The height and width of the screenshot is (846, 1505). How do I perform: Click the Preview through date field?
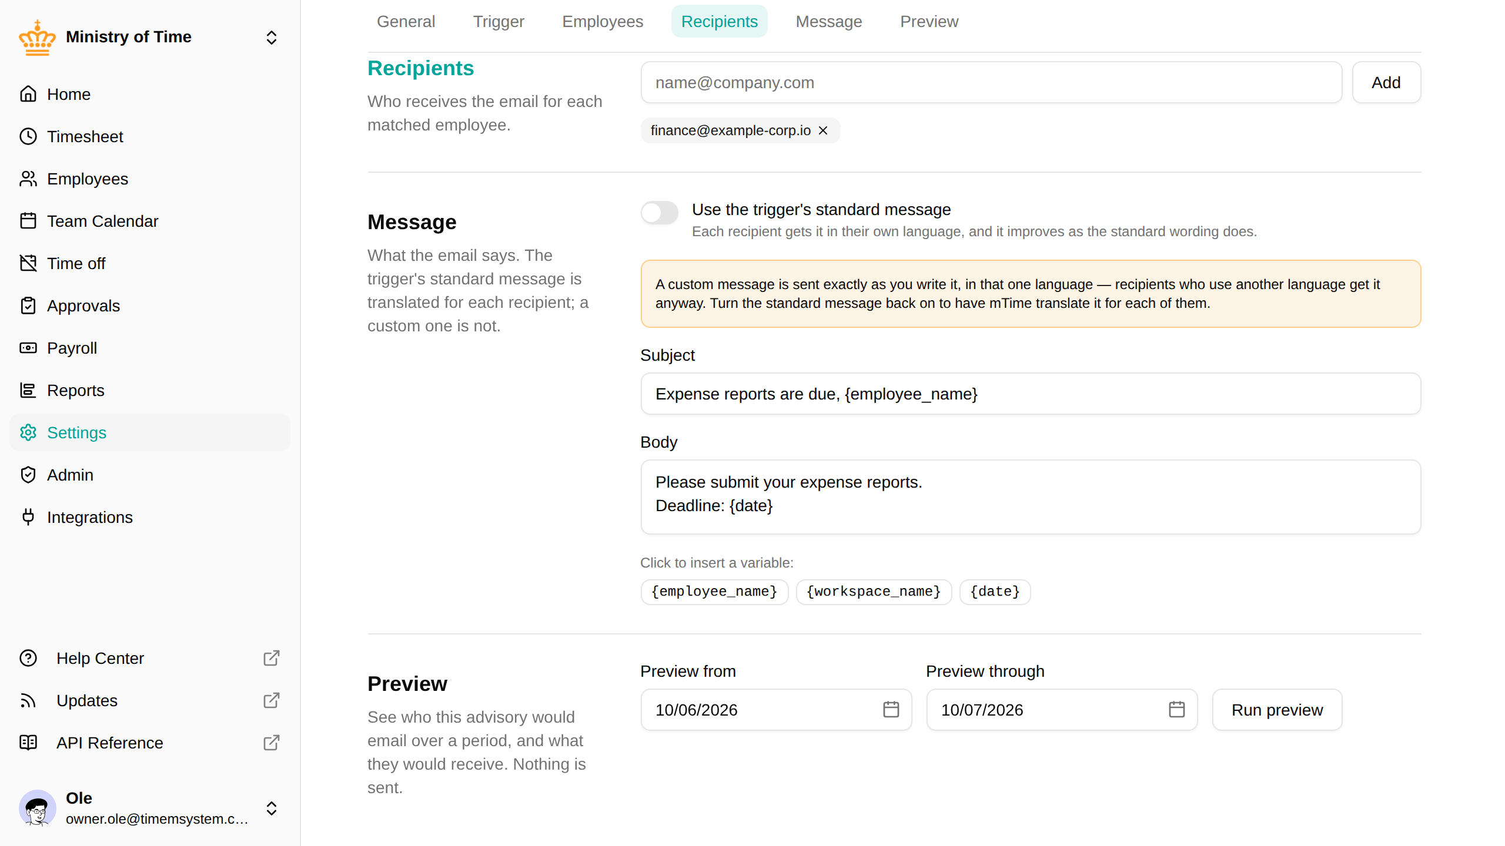click(x=1062, y=710)
